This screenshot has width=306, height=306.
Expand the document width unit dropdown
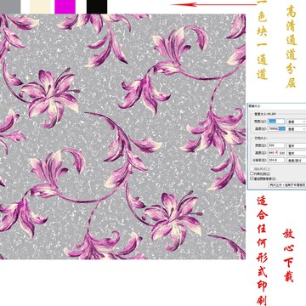[297, 145]
